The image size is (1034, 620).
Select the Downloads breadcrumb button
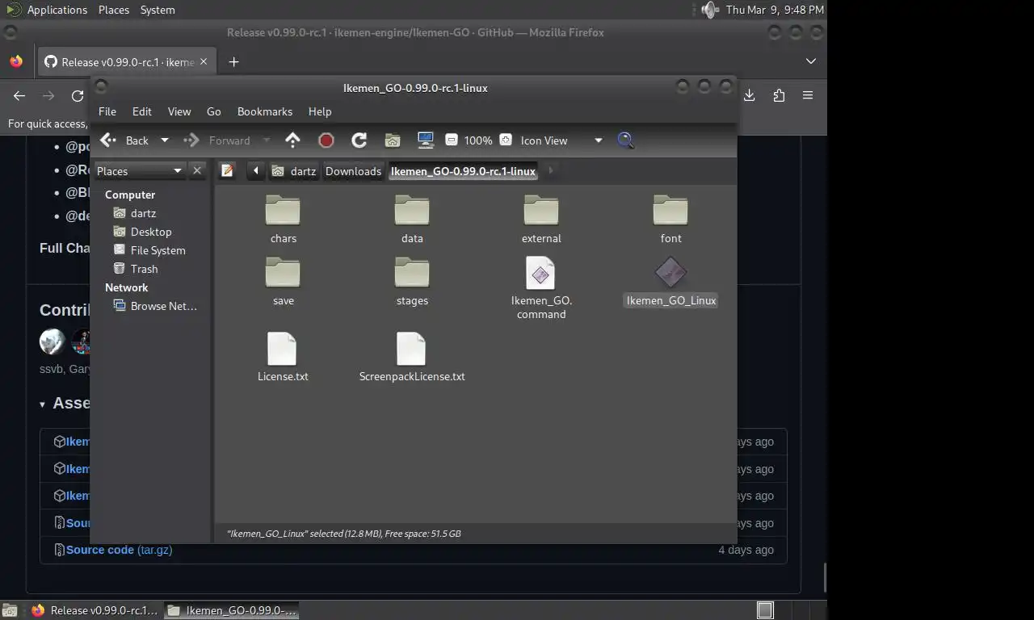353,170
